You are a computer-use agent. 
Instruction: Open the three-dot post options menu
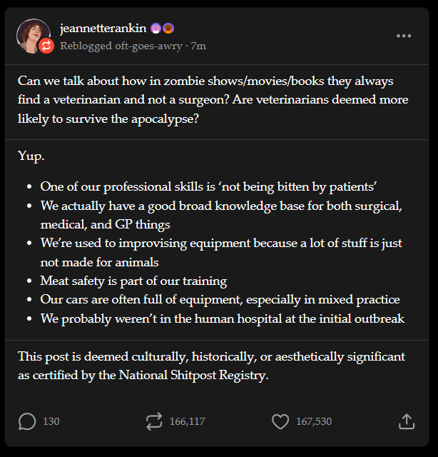point(404,36)
